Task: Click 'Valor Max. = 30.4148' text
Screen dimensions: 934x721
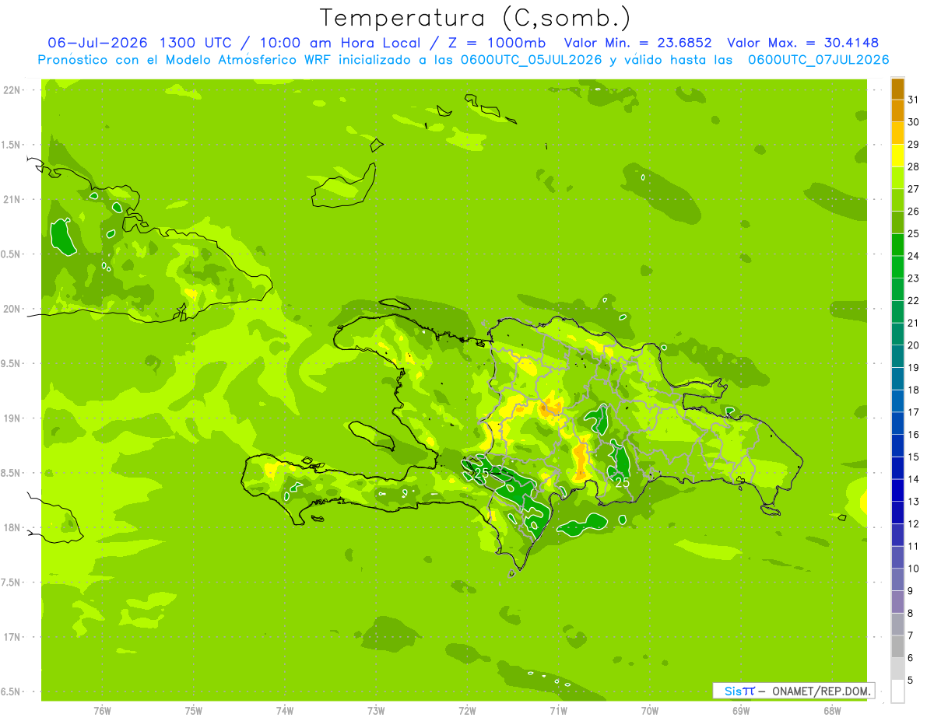Action: pyautogui.click(x=802, y=43)
